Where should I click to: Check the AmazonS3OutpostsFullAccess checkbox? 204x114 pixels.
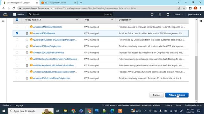pos(17,52)
